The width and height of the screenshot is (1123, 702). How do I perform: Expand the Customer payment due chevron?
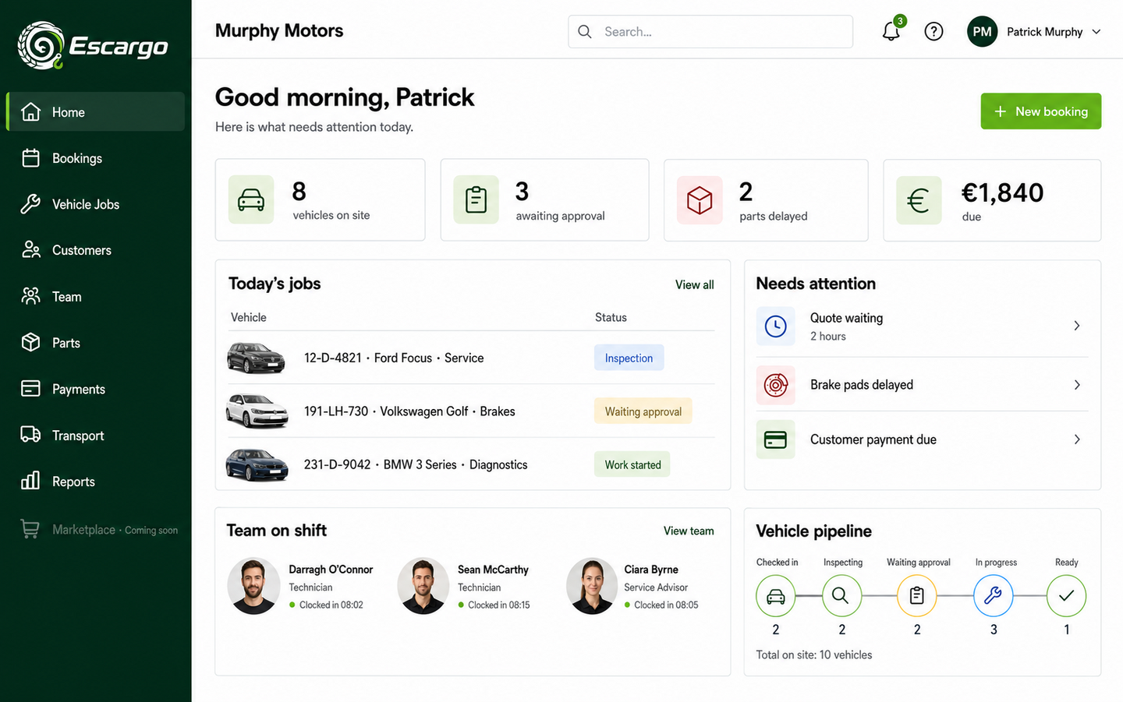tap(1076, 439)
